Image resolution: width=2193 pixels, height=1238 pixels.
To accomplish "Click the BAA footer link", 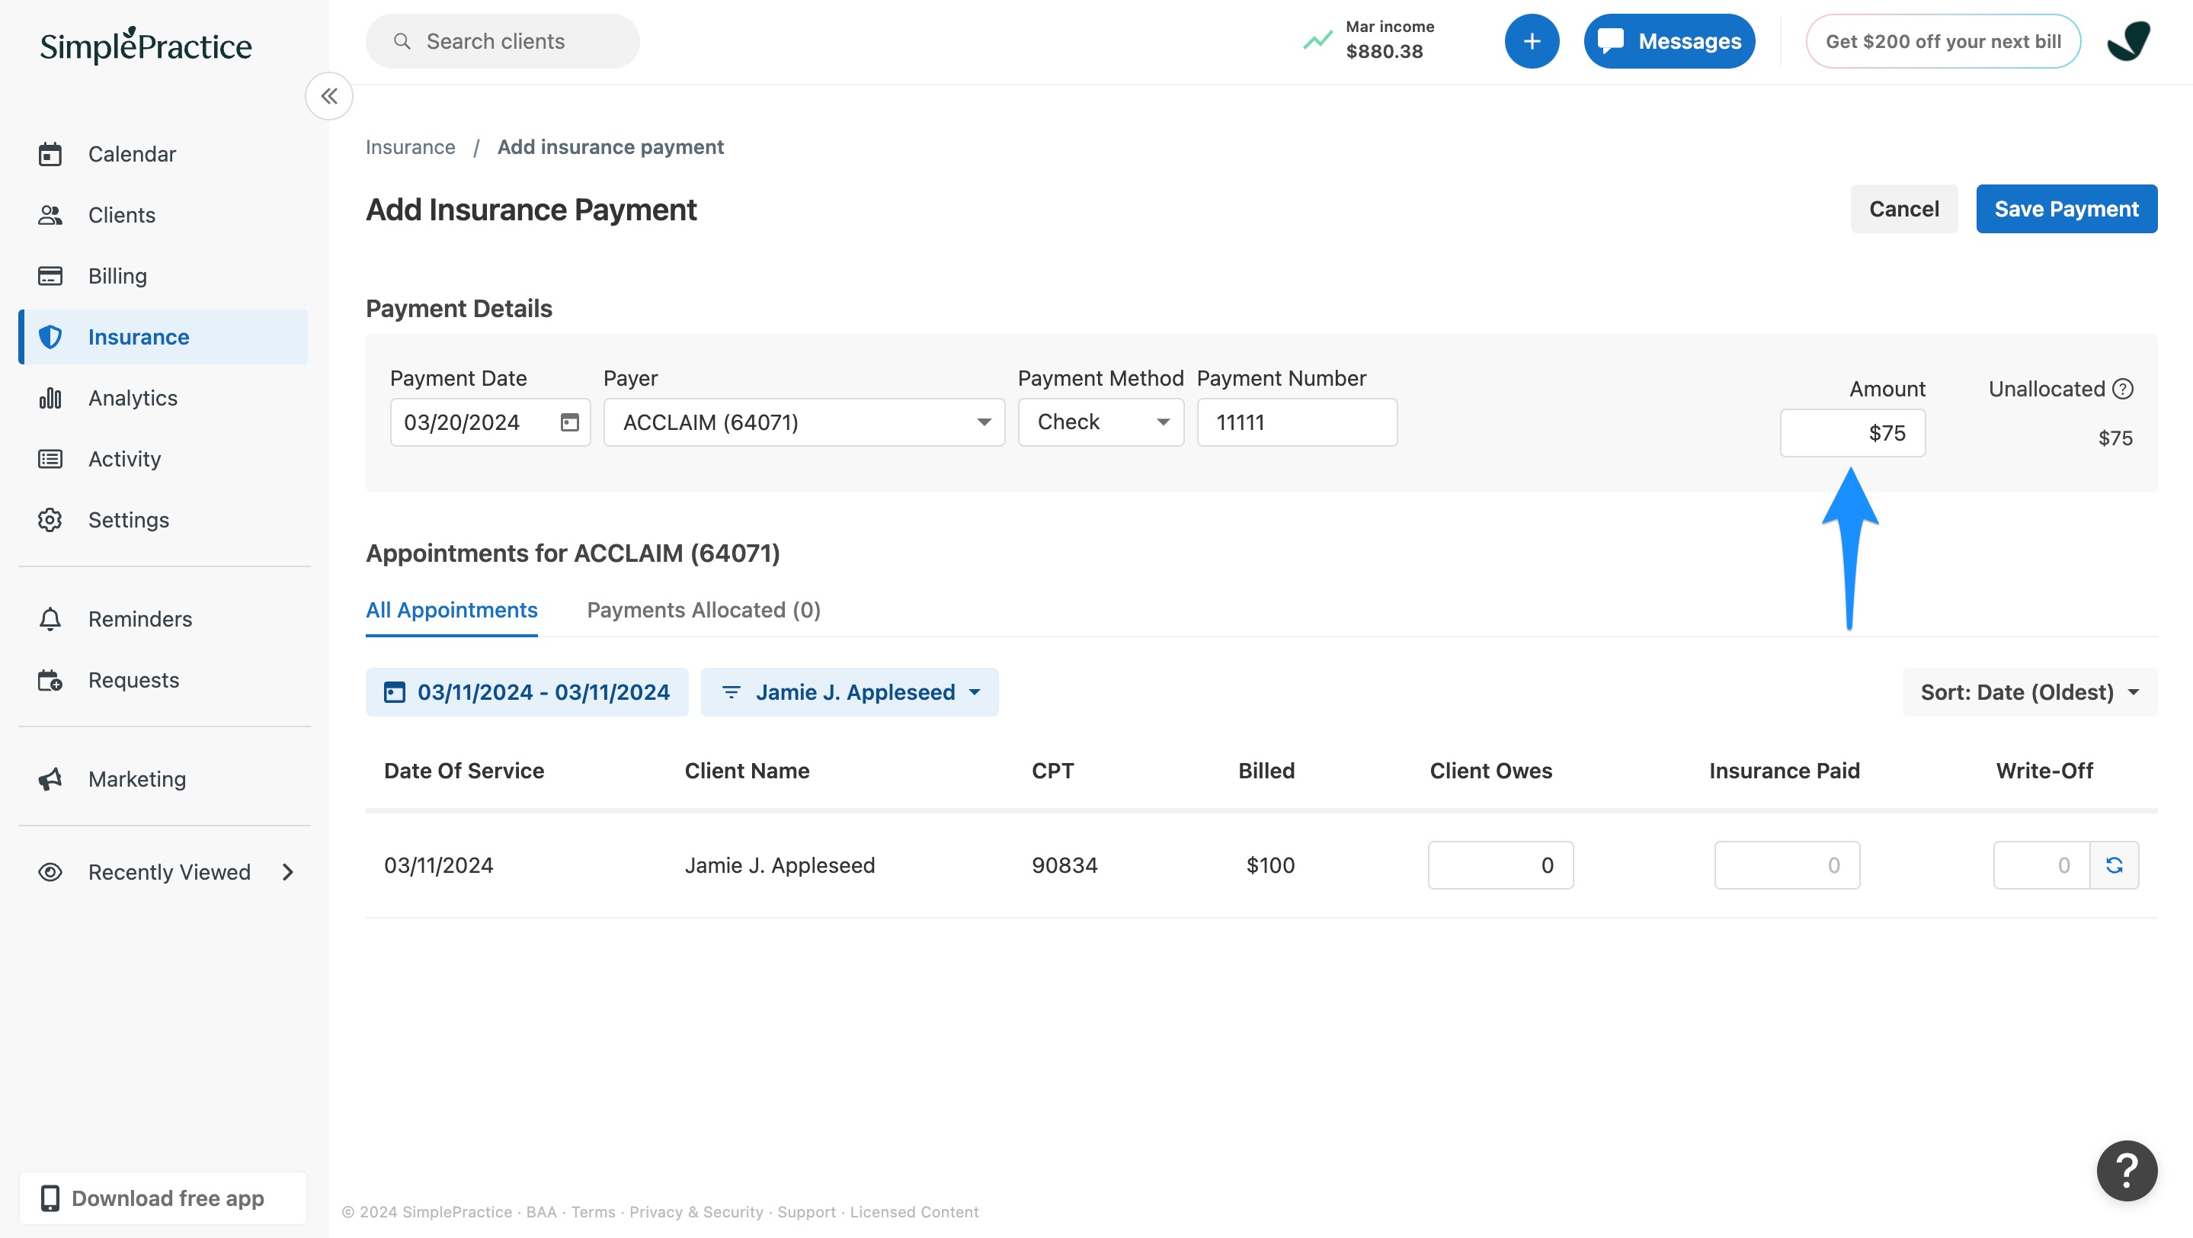I will coord(540,1211).
